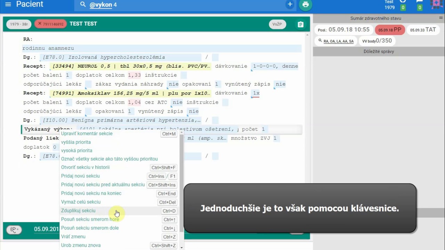Click the 1979 - 38r age chip
This screenshot has width=445, height=250.
[x=19, y=24]
